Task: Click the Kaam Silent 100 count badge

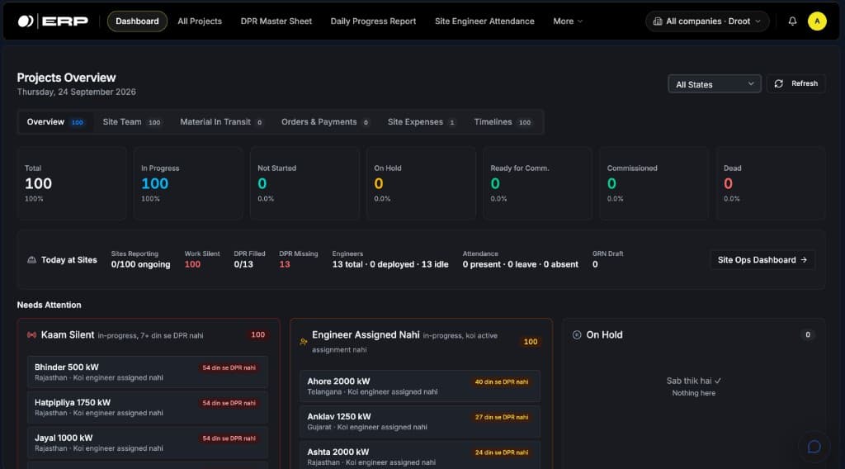Action: (258, 334)
